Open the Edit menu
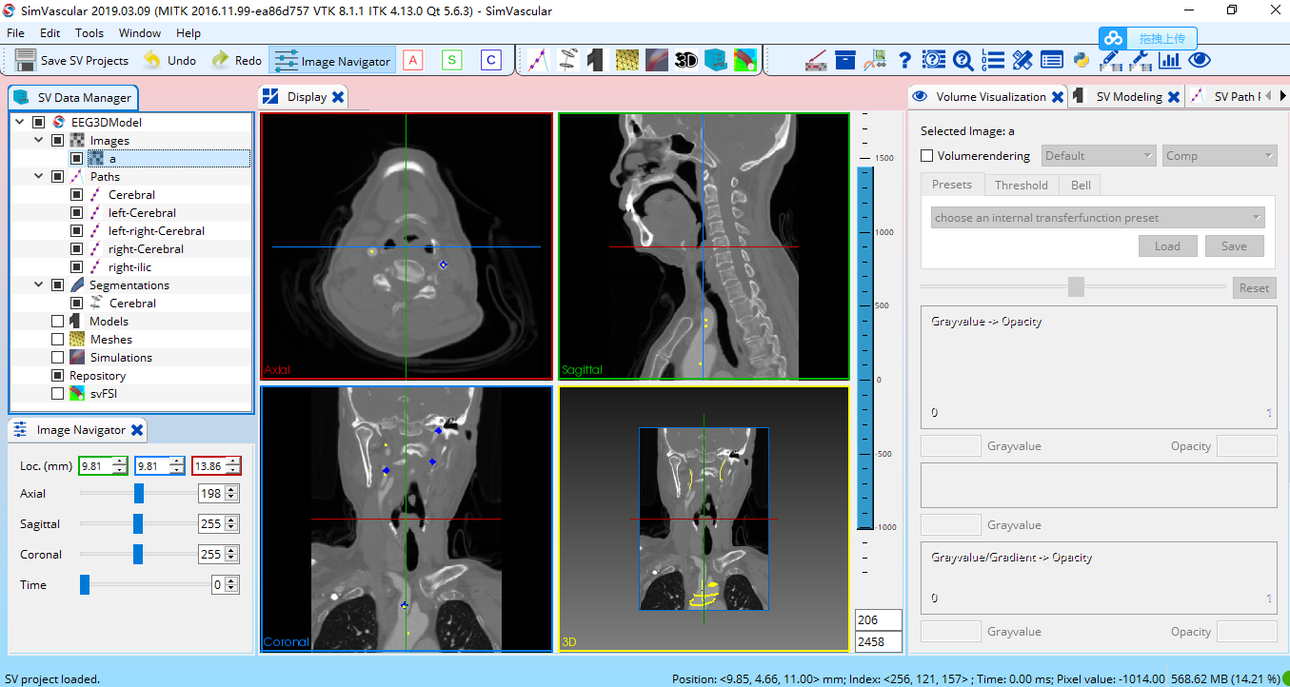Image resolution: width=1290 pixels, height=687 pixels. point(50,33)
